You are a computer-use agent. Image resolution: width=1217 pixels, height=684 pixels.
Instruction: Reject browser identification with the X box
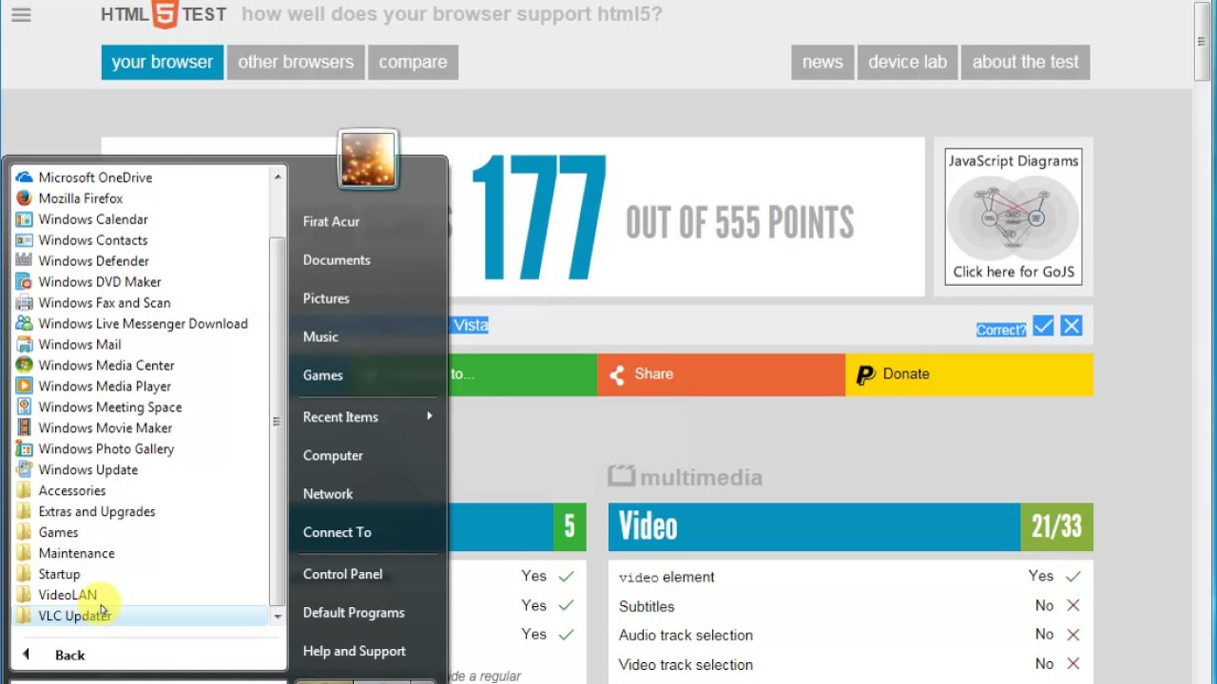pos(1072,327)
